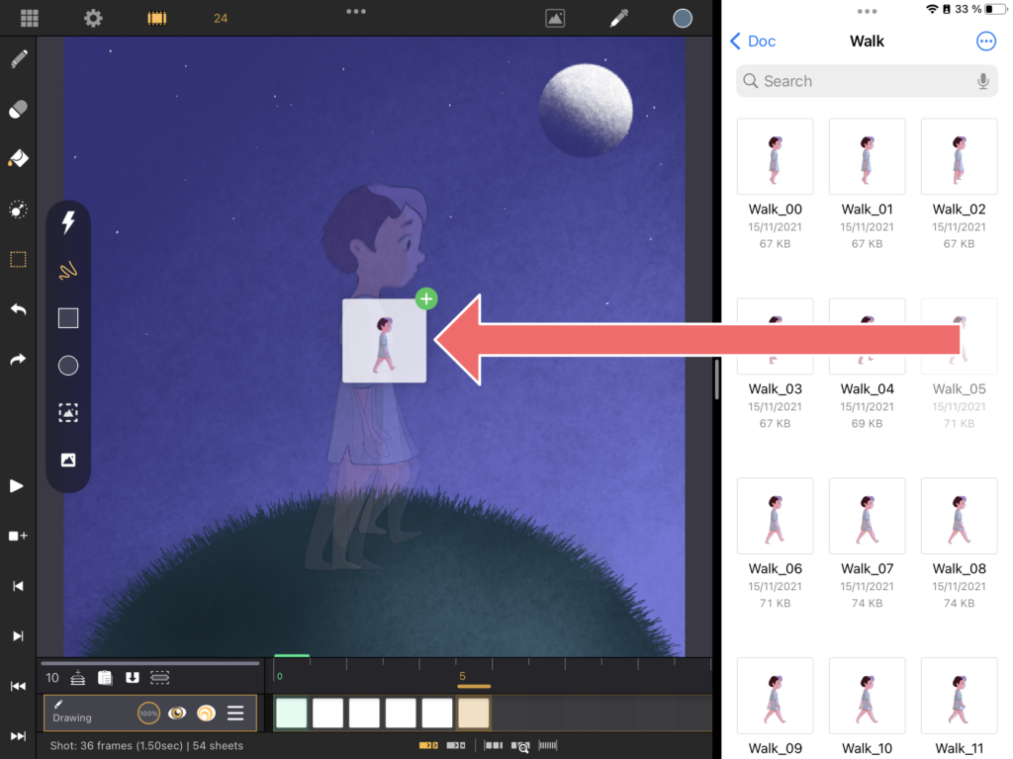The width and height of the screenshot is (1013, 759).
Task: Select the paint bucket fill tool
Action: pos(18,159)
